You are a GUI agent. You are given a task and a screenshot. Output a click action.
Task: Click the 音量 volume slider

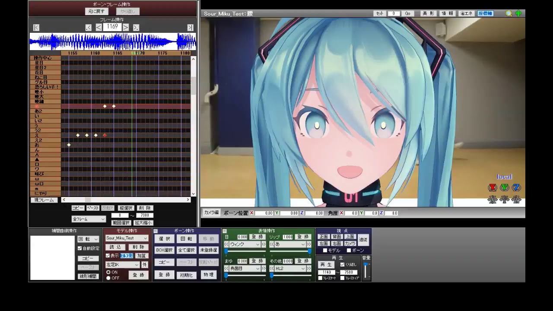[366, 270]
